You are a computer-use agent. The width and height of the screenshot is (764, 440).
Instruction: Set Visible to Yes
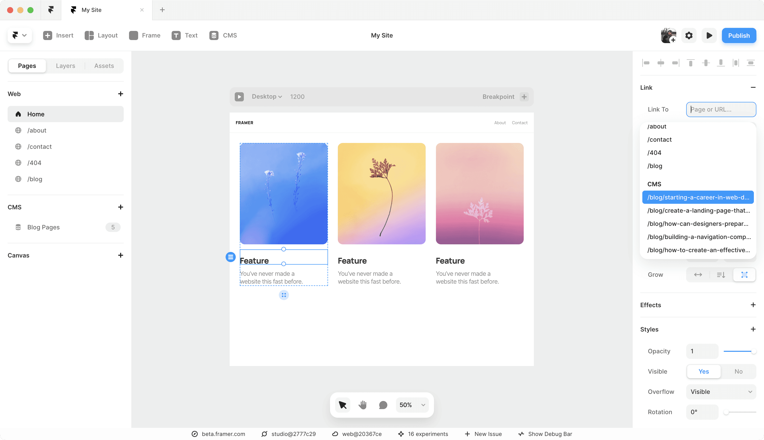coord(704,371)
